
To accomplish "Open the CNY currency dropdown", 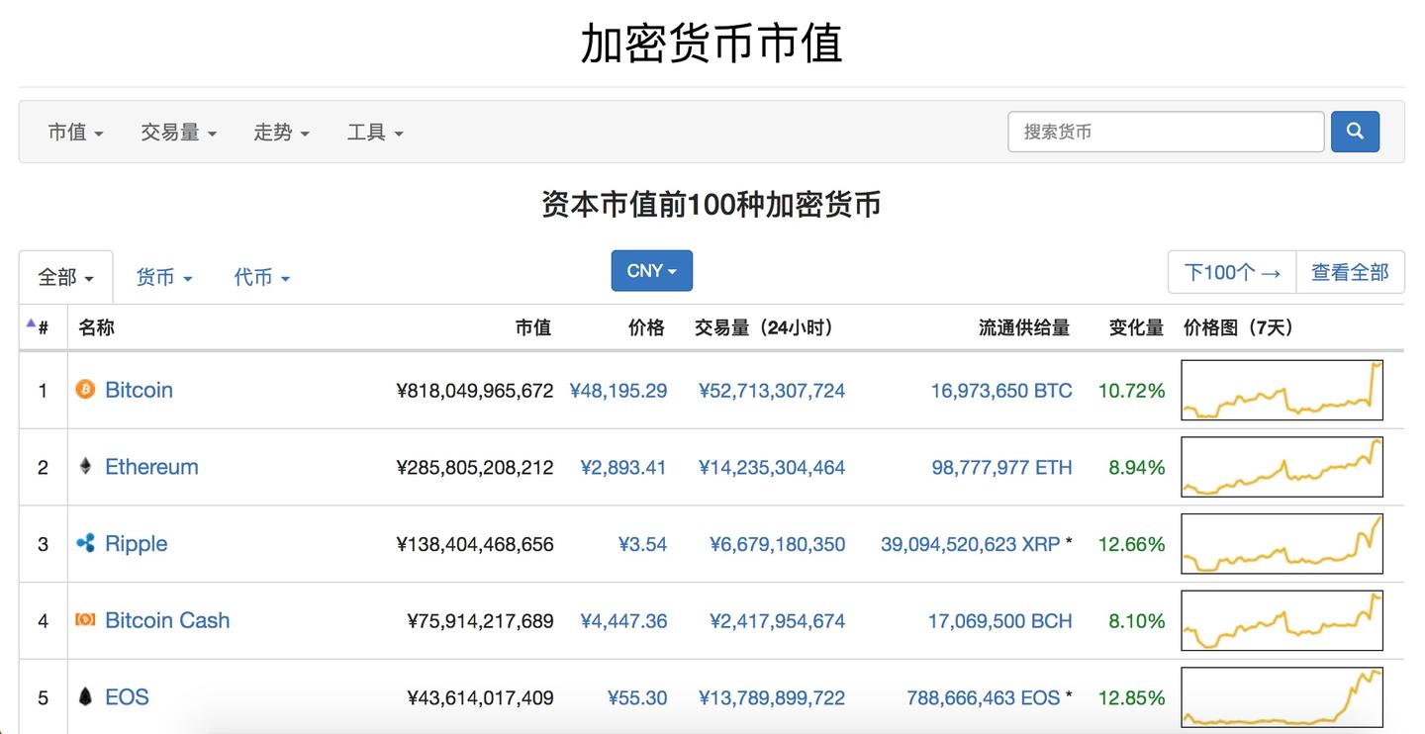I will coord(651,270).
